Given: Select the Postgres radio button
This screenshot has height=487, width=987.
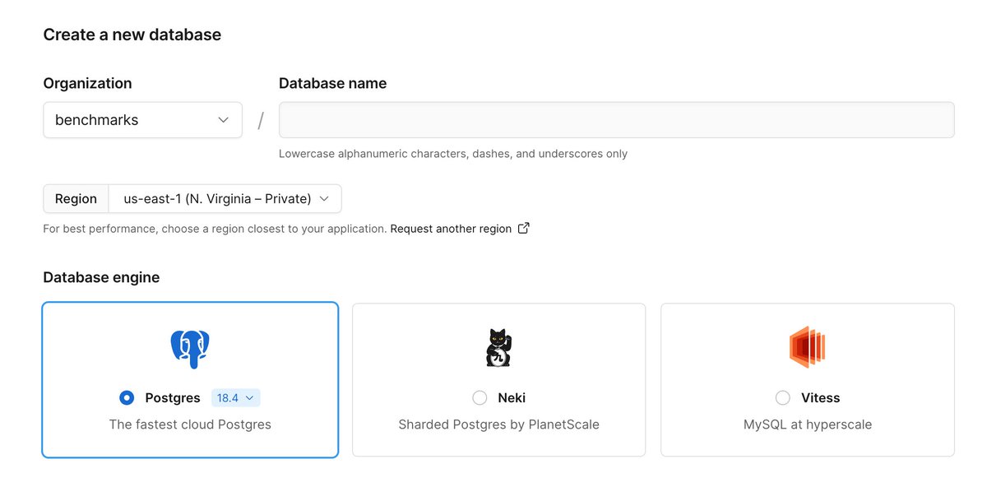Looking at the screenshot, I should pyautogui.click(x=127, y=398).
